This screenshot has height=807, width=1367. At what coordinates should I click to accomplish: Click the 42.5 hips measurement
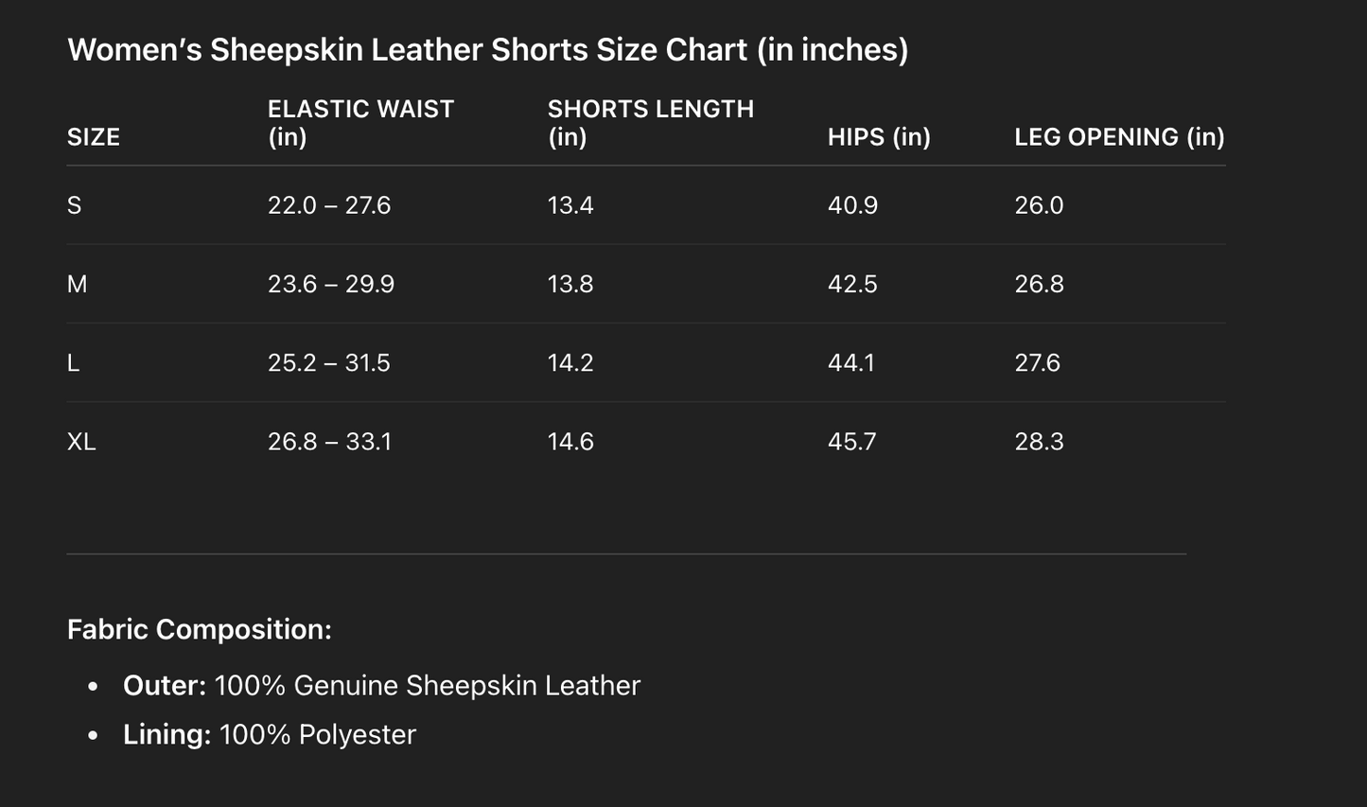[852, 284]
